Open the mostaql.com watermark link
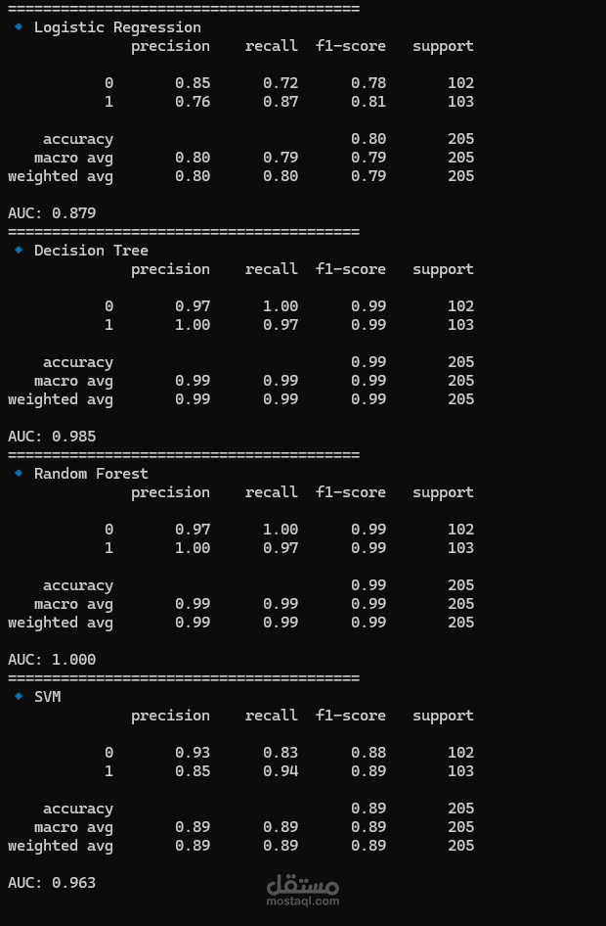The image size is (606, 926). tap(303, 902)
